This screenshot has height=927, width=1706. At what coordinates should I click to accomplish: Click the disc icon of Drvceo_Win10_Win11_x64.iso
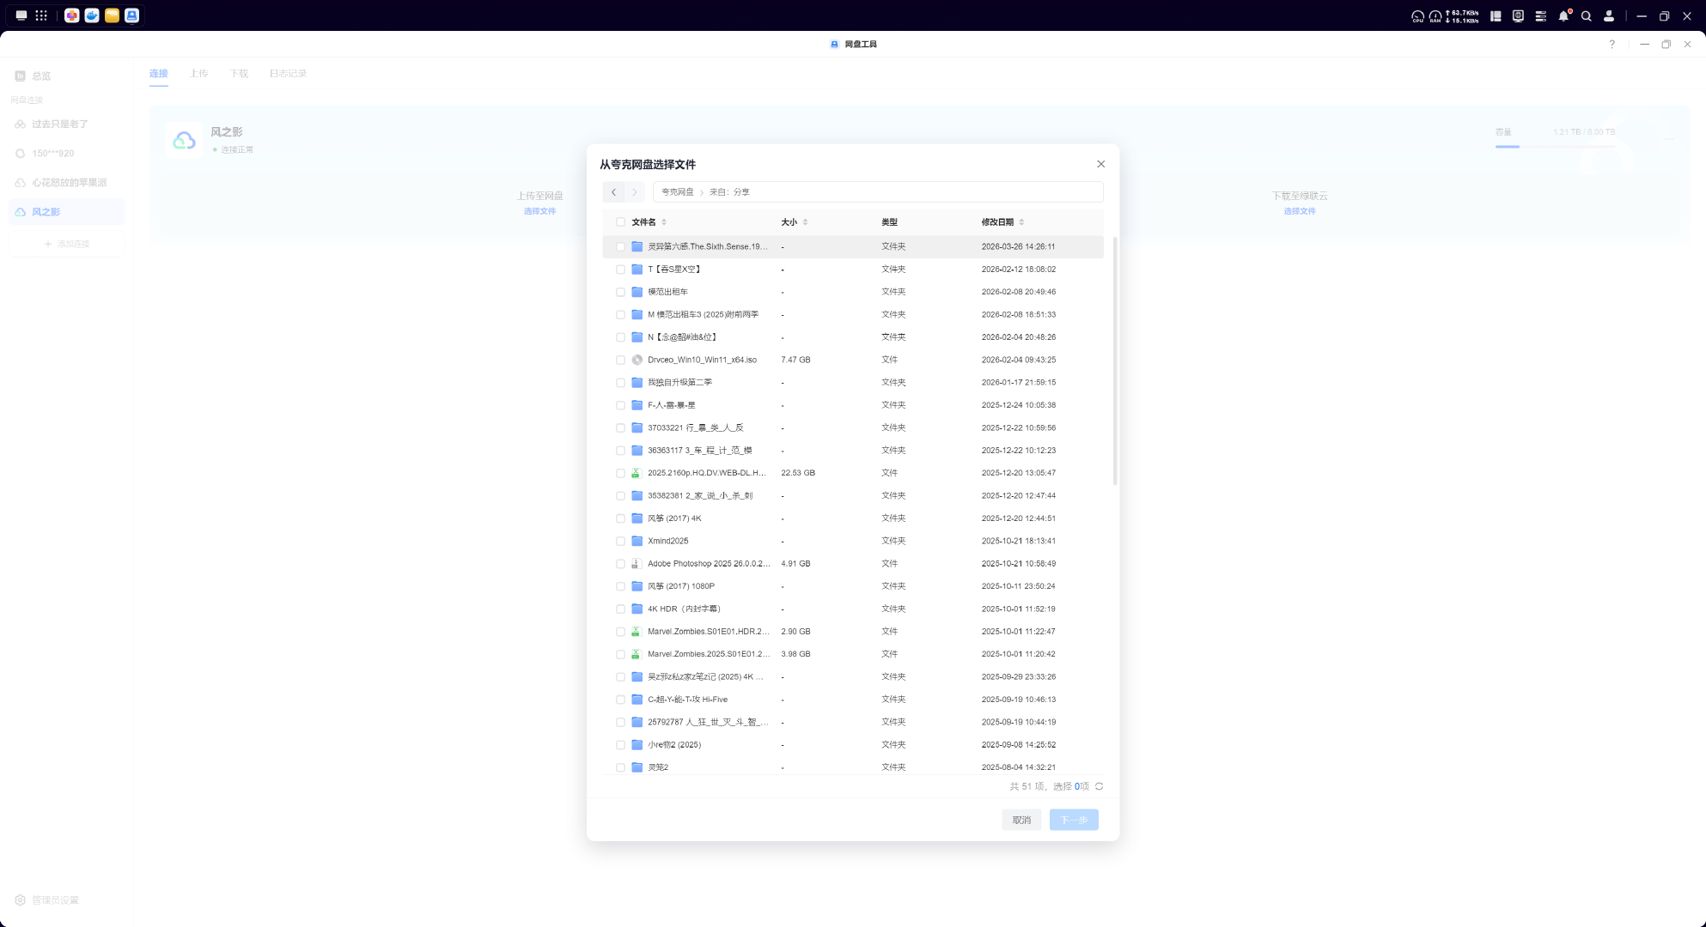(x=637, y=360)
